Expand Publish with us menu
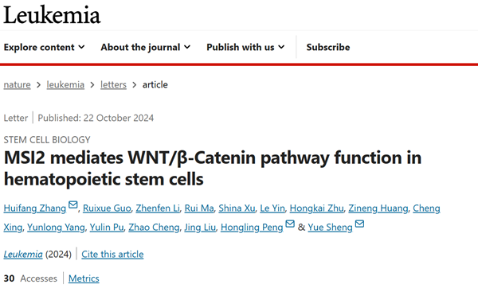478x292 pixels. [245, 47]
